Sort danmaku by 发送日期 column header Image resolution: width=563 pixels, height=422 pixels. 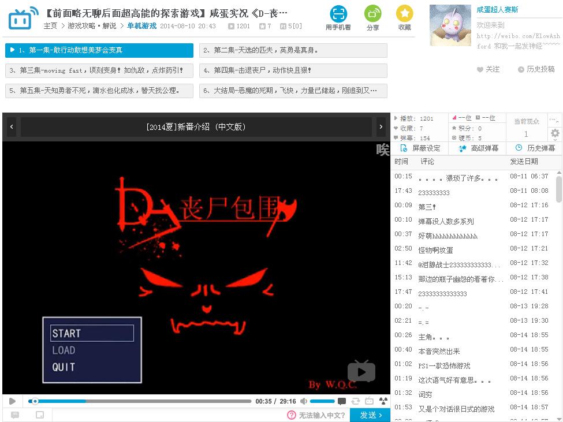(x=524, y=162)
